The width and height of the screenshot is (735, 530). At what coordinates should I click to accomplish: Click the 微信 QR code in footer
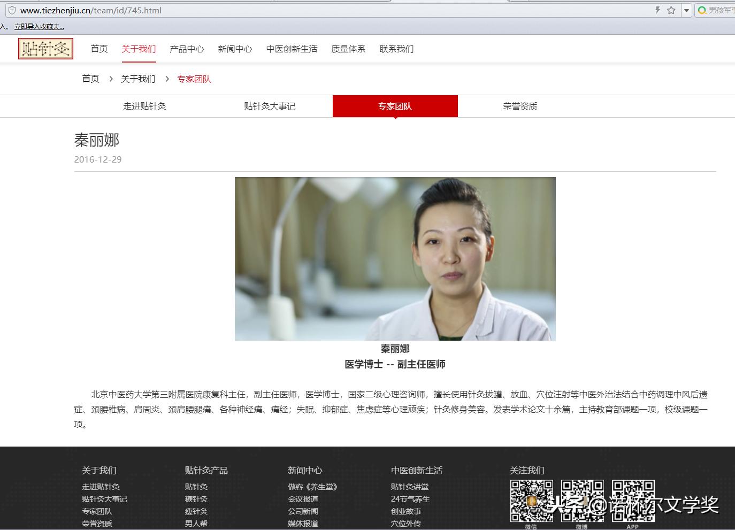coord(531,500)
